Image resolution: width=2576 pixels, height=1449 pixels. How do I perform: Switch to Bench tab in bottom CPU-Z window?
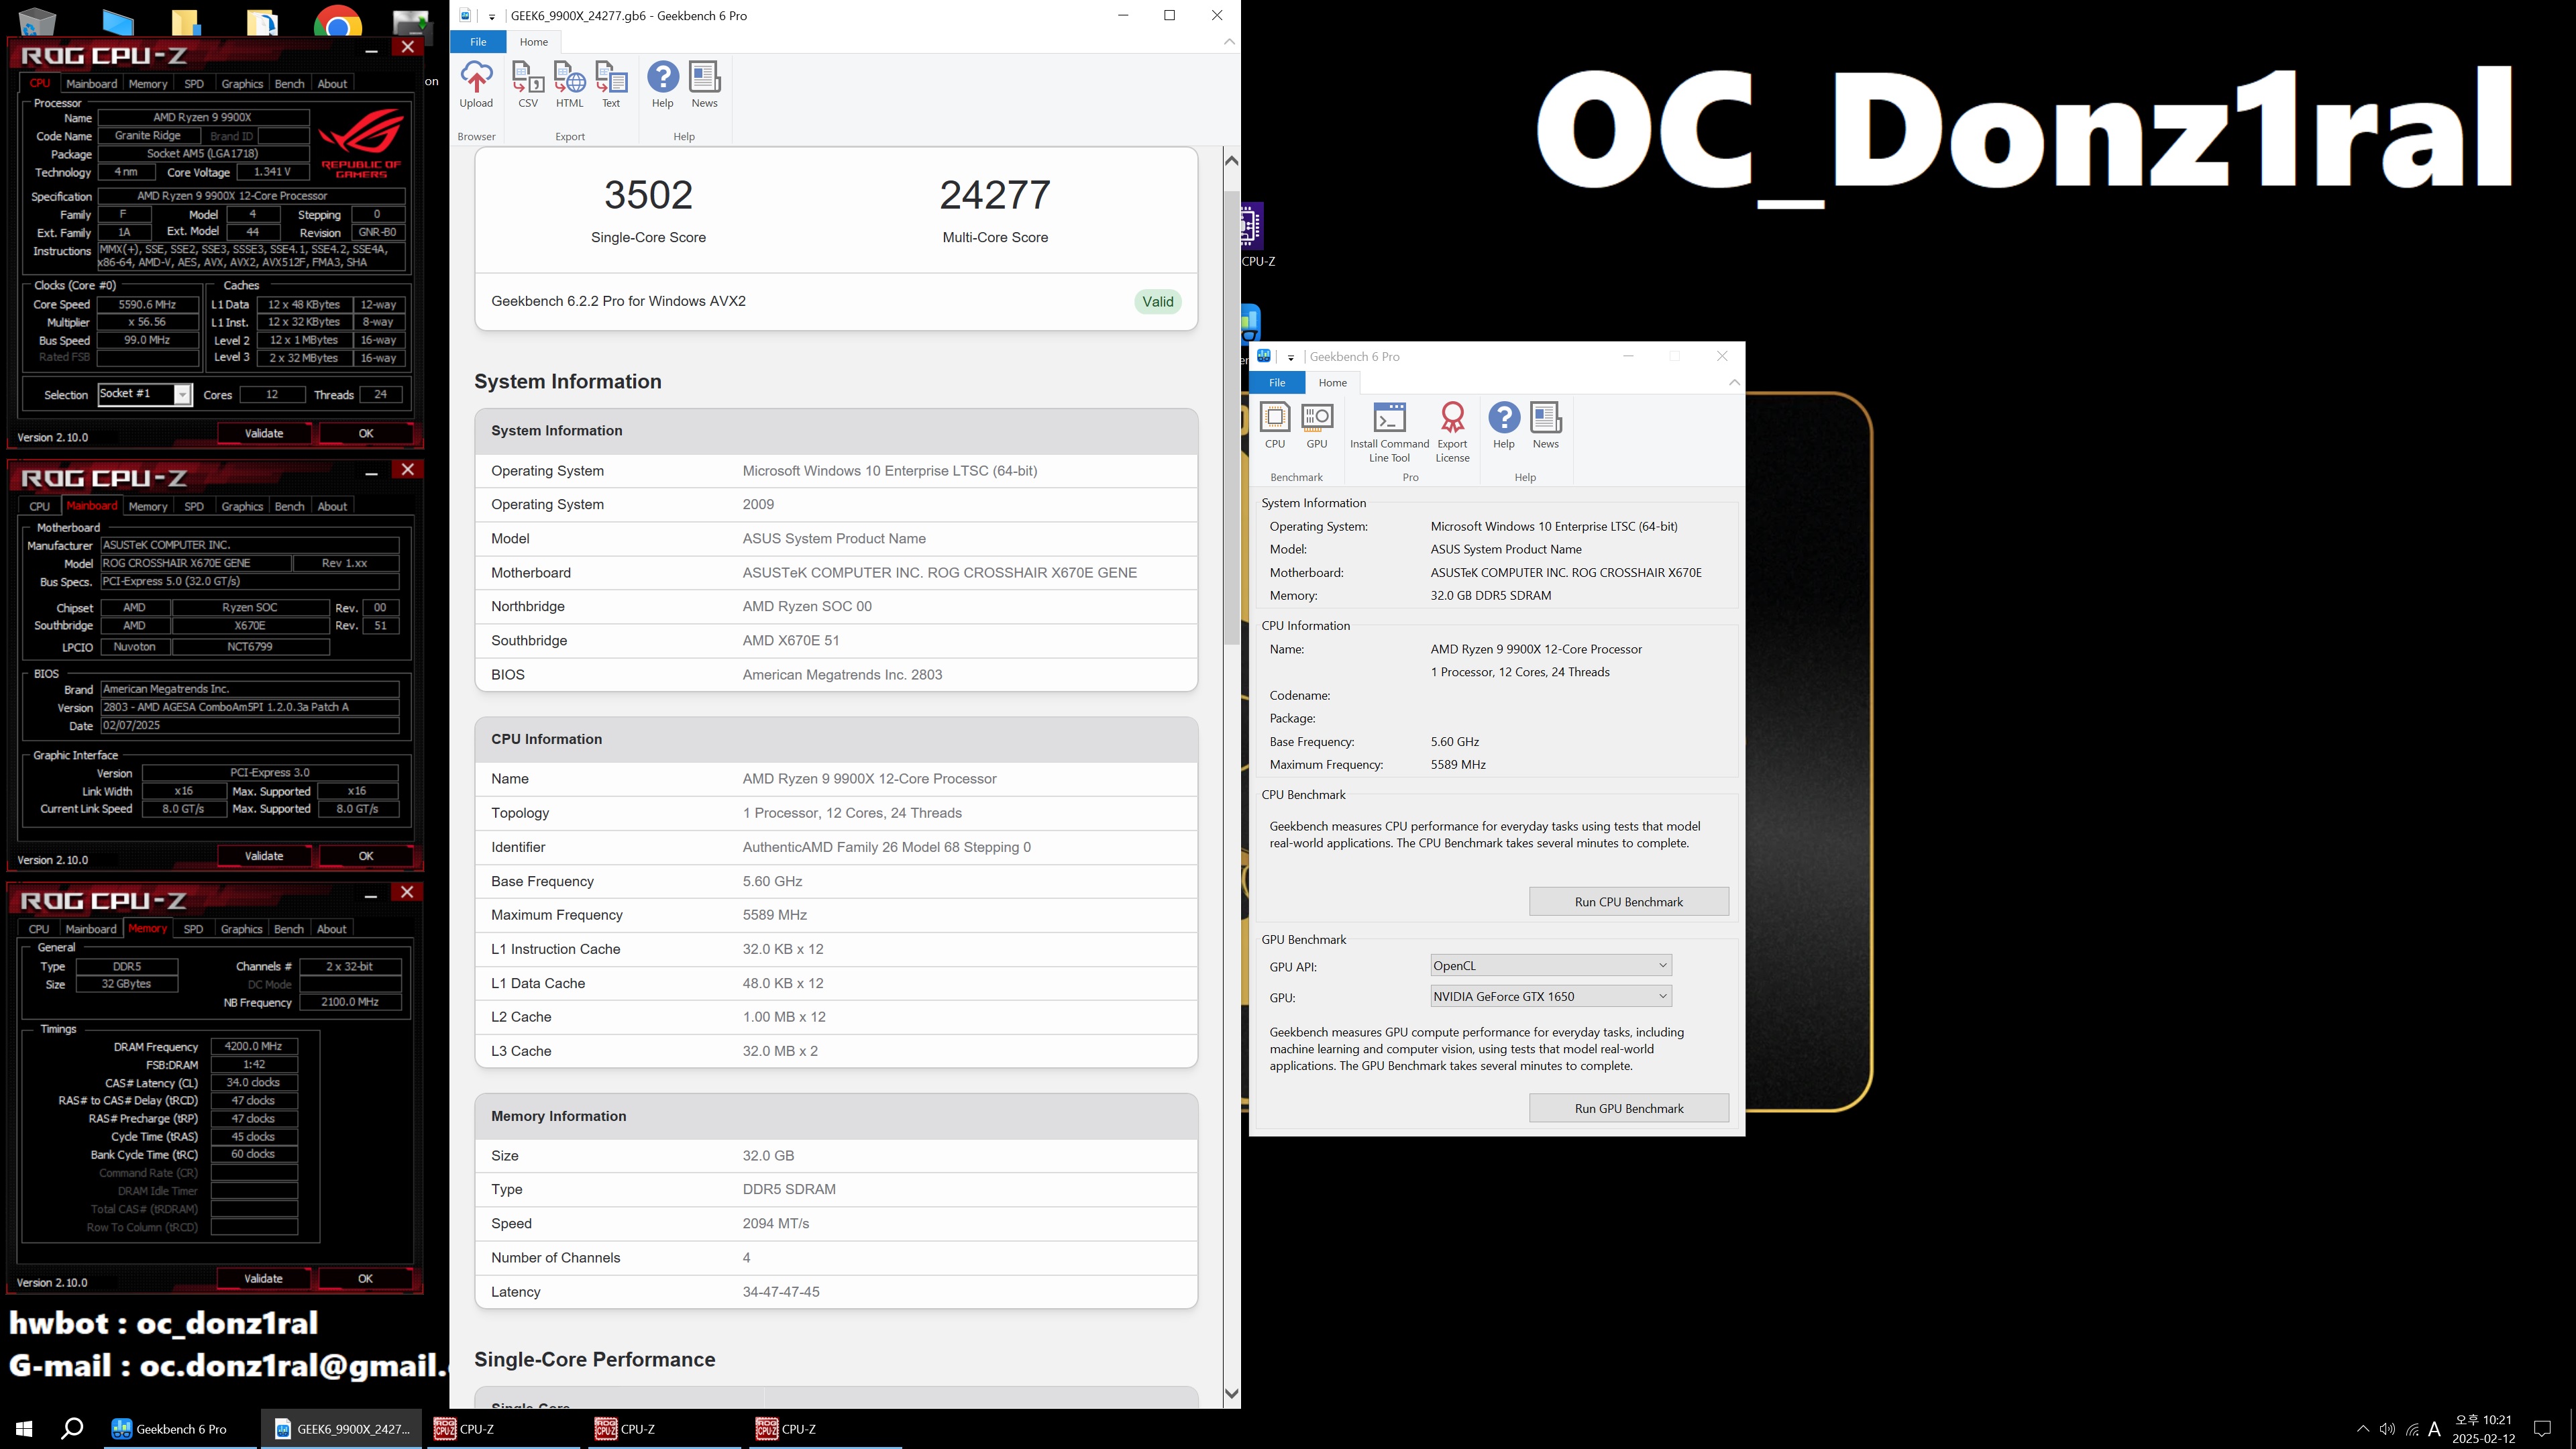[x=289, y=930]
